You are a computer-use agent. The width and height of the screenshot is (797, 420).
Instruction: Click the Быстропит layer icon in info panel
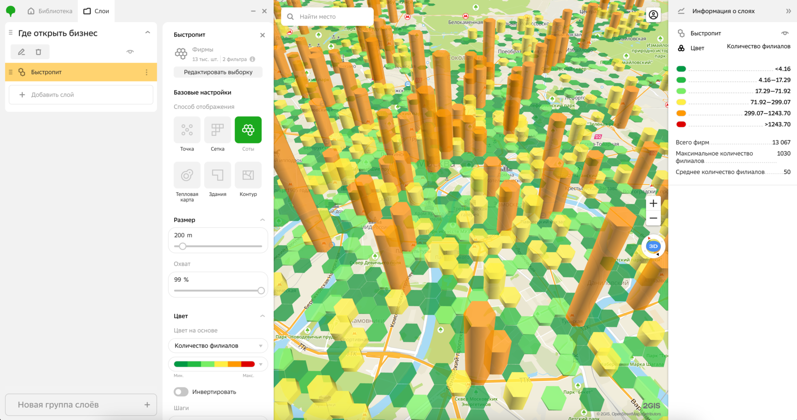click(681, 33)
